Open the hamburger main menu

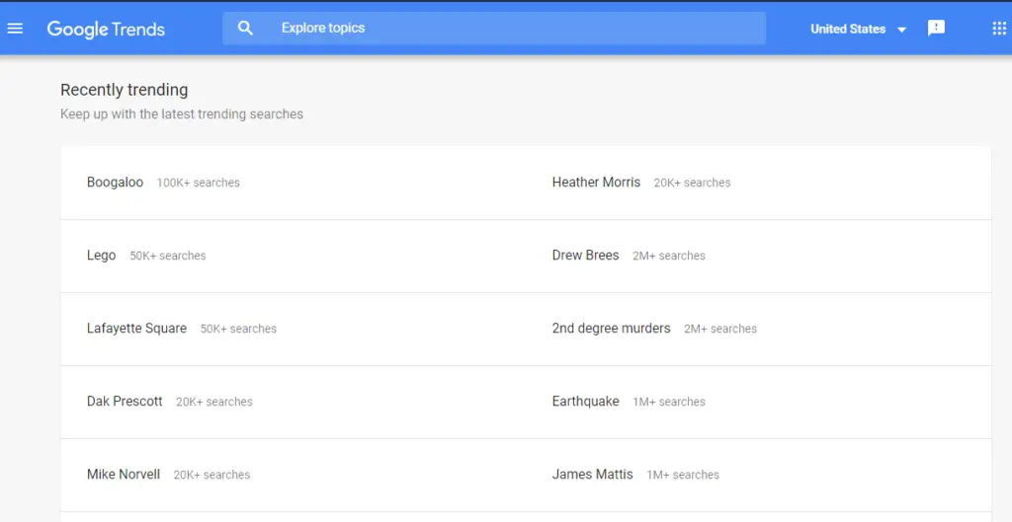click(x=15, y=29)
